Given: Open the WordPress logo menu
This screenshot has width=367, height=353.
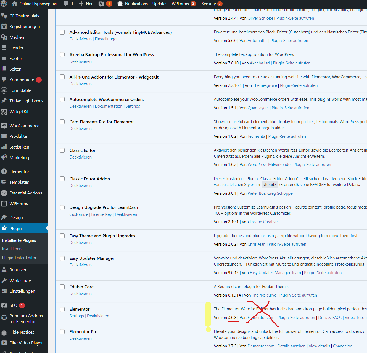Looking at the screenshot, I should click(x=4, y=4).
